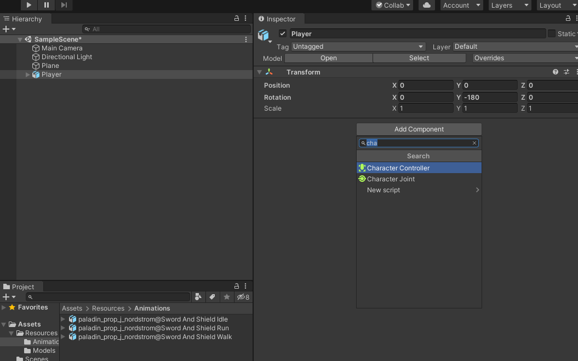Click the Scale Y field

click(x=490, y=108)
